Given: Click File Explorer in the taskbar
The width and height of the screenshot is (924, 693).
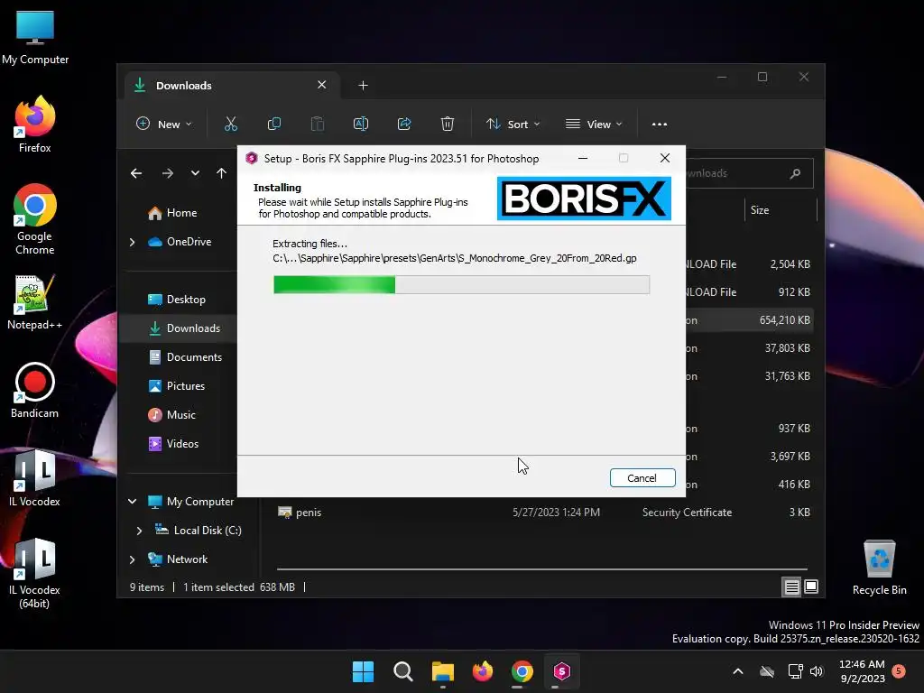Looking at the screenshot, I should coord(442,671).
